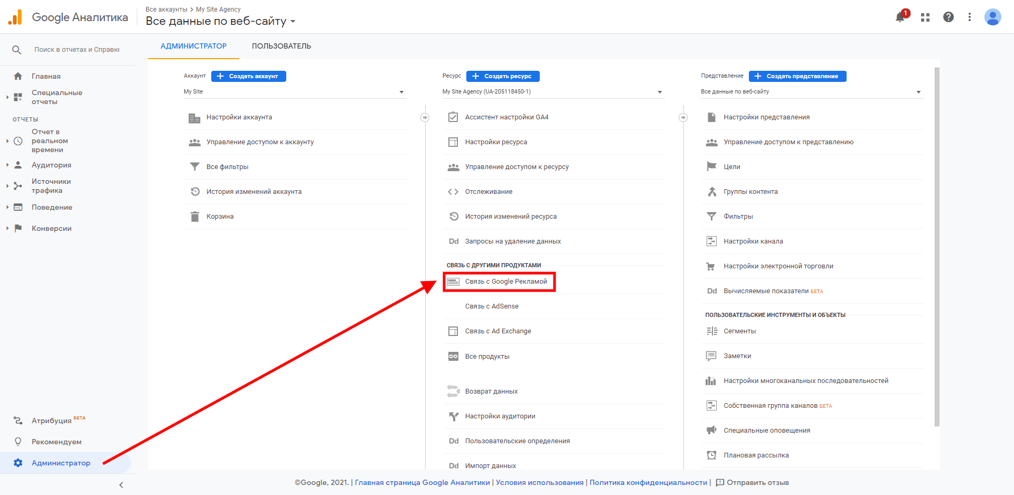Viewport: 1014px width, 495px height.
Task: Open the Google apps grid icon
Action: [x=925, y=17]
